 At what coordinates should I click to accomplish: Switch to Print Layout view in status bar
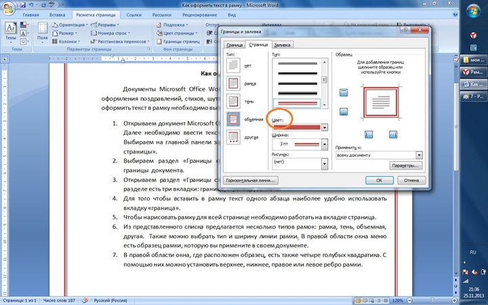click(x=359, y=301)
